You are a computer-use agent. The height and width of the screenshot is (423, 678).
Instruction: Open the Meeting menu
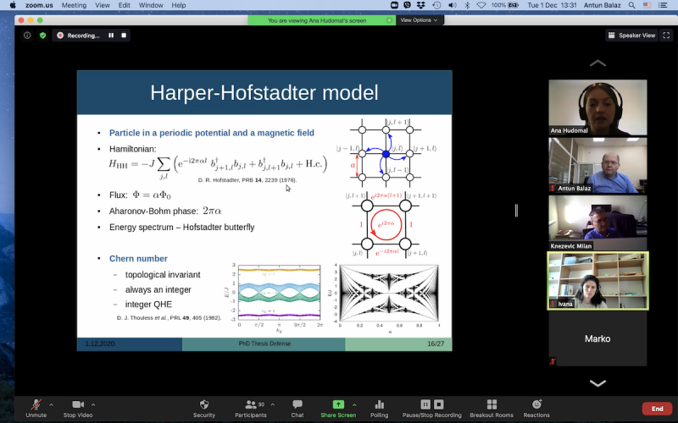point(74,5)
